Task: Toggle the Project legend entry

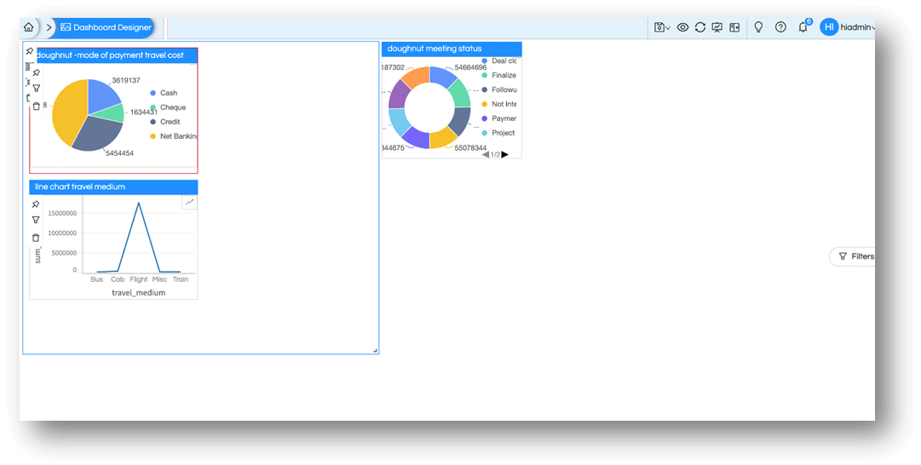Action: point(498,133)
